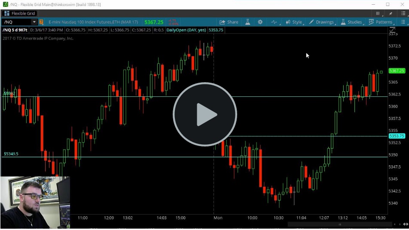The image size is (409, 230).
Task: Click the green 5367.25 price axis bubble
Action: 397,71
